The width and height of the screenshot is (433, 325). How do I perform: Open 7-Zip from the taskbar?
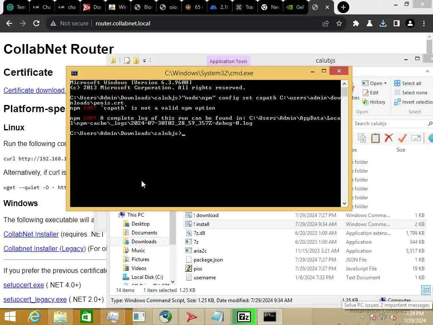tap(244, 317)
